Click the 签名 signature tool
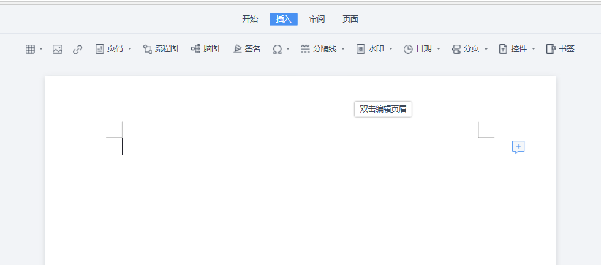601x265 pixels. [x=247, y=49]
